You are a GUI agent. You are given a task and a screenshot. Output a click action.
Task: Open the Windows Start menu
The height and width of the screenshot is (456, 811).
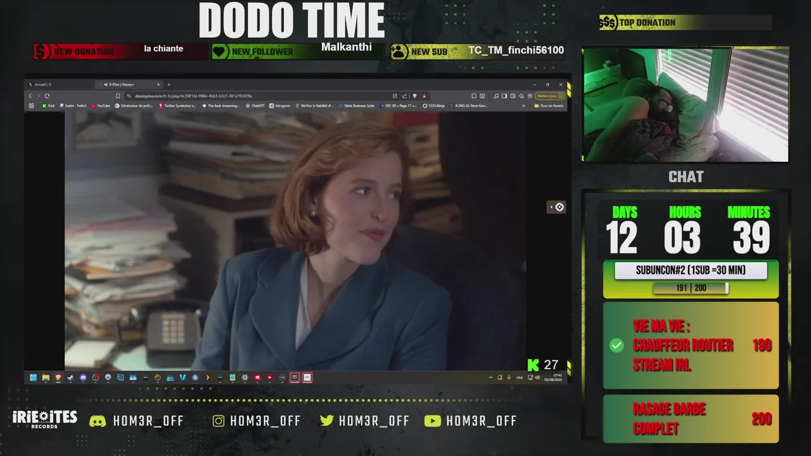[x=33, y=377]
